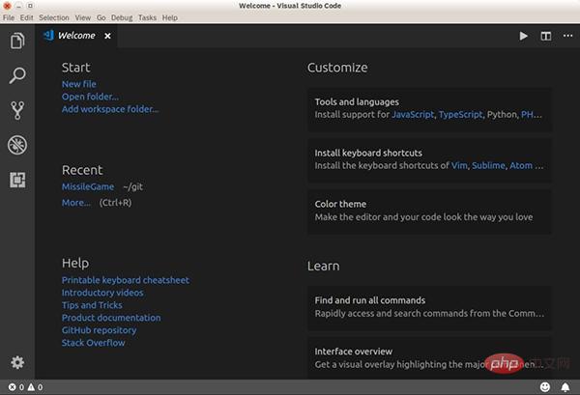Screen dimensions: 580x395
Task: Click the New file link
Action: 79,84
